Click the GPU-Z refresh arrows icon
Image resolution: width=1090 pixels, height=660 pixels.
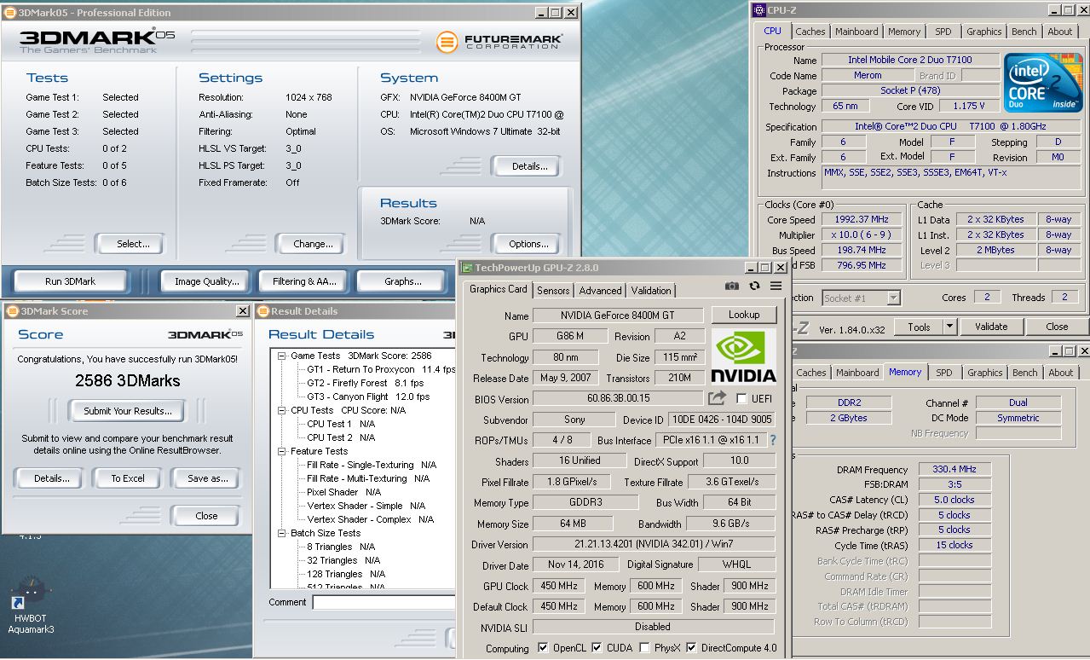click(x=754, y=287)
